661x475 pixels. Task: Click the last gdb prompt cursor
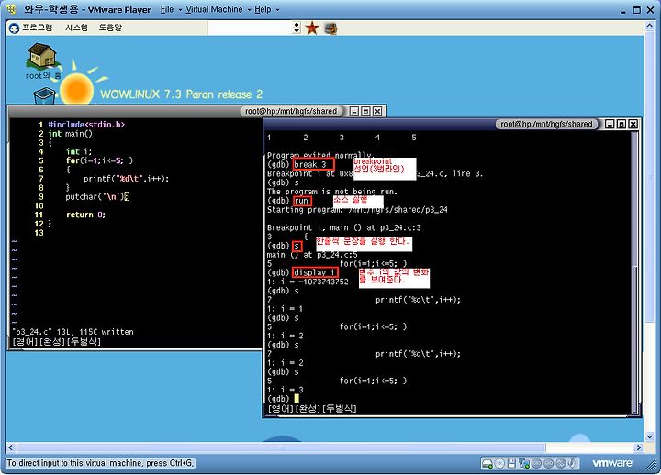click(x=297, y=399)
